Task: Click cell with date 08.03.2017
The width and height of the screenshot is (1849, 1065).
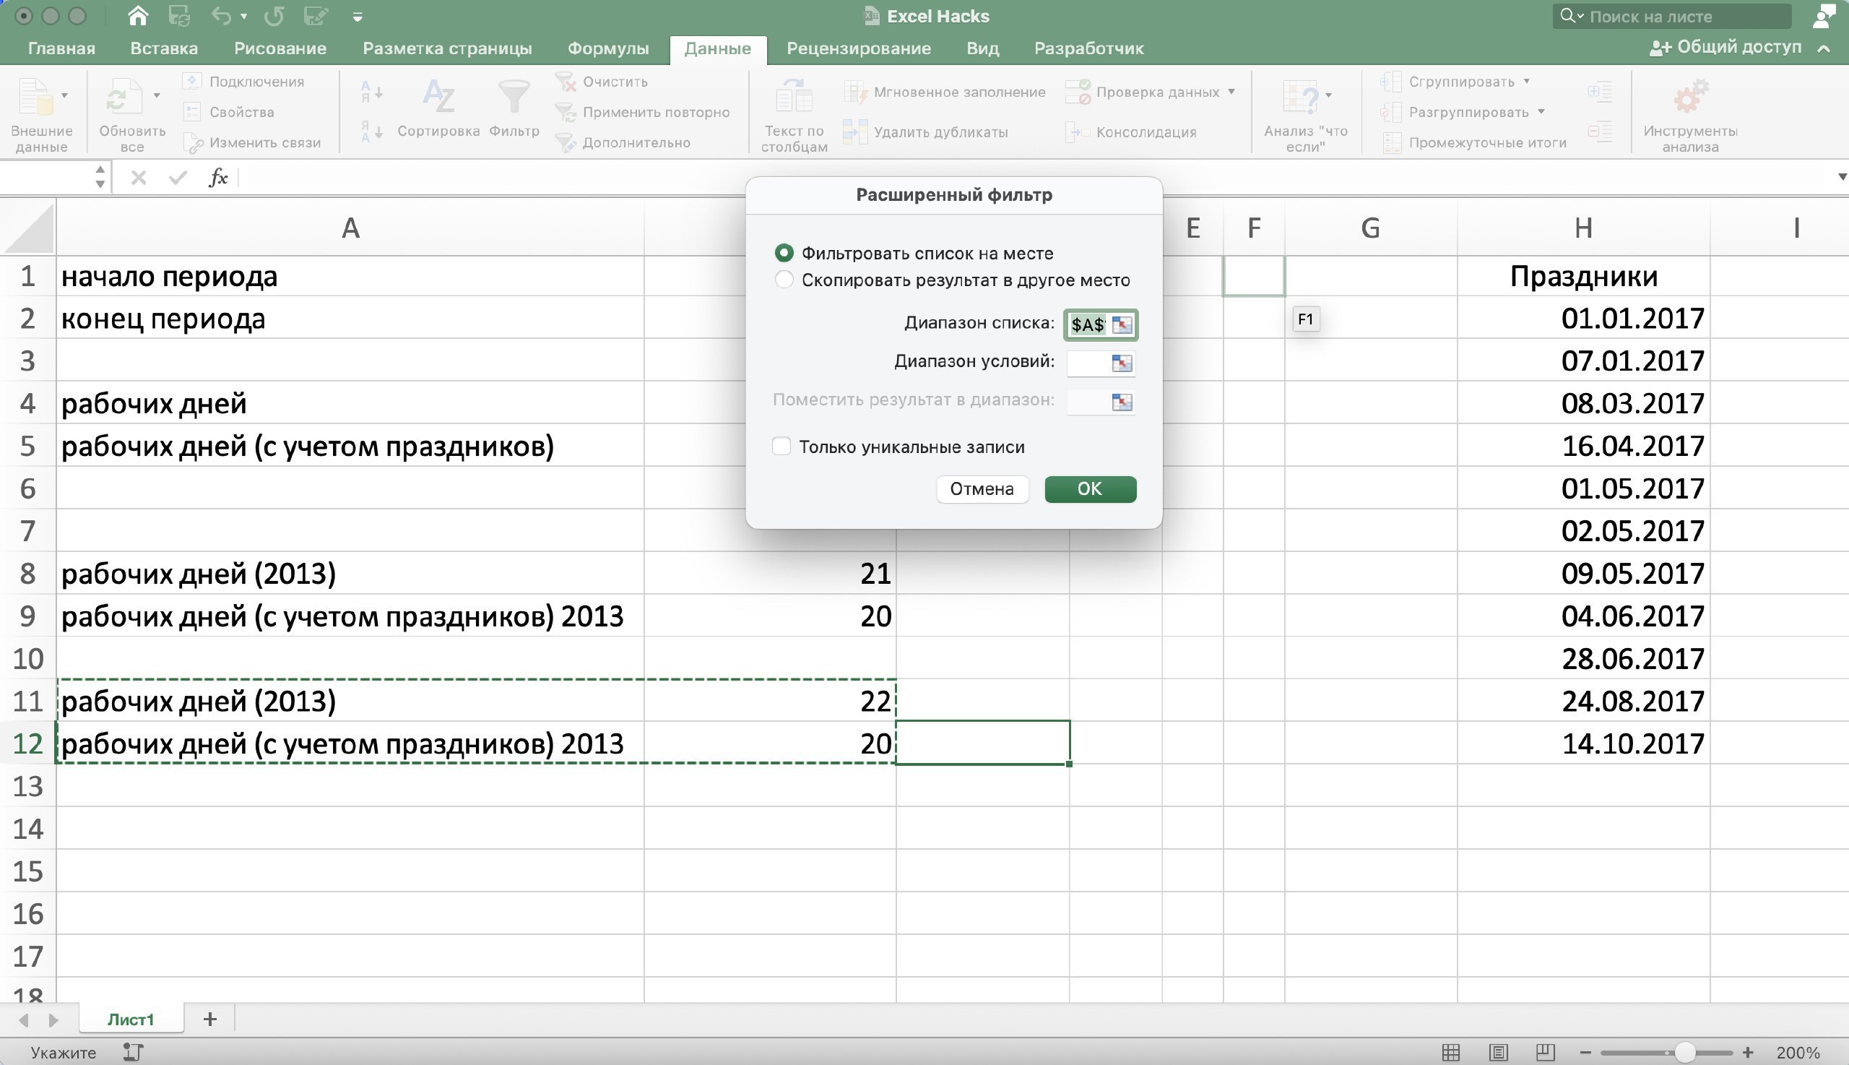Action: click(1583, 403)
